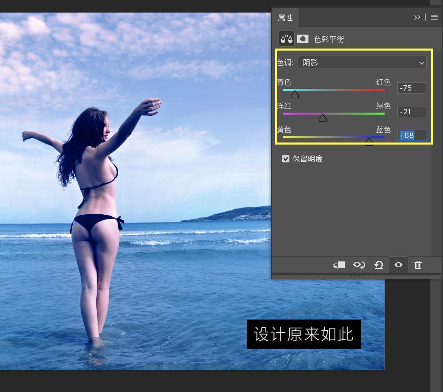Disable the 保留明度 checkbox
The image size is (443, 392).
pyautogui.click(x=286, y=159)
